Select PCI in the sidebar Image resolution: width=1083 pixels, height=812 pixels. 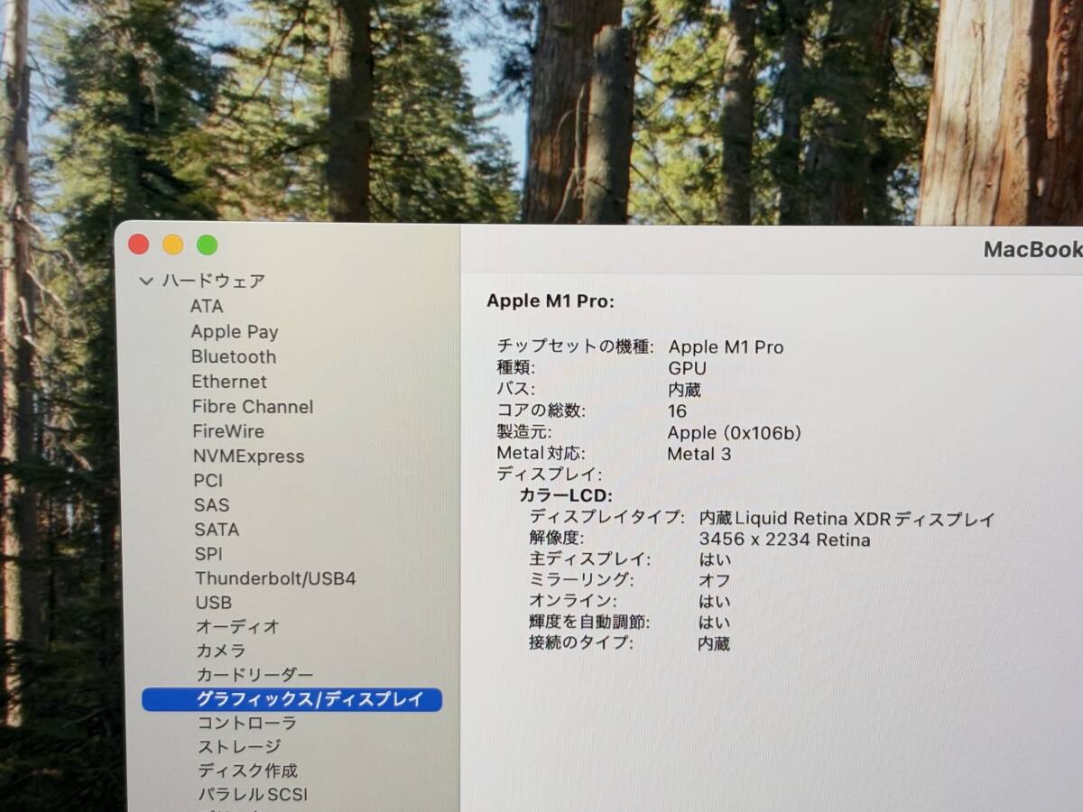click(x=208, y=480)
